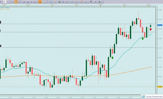Click the yellow 1.37093 price label
Viewport: 163px width, 99px height.
pos(160,87)
